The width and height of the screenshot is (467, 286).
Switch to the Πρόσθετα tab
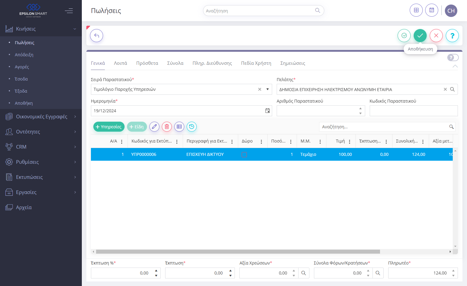click(x=147, y=63)
